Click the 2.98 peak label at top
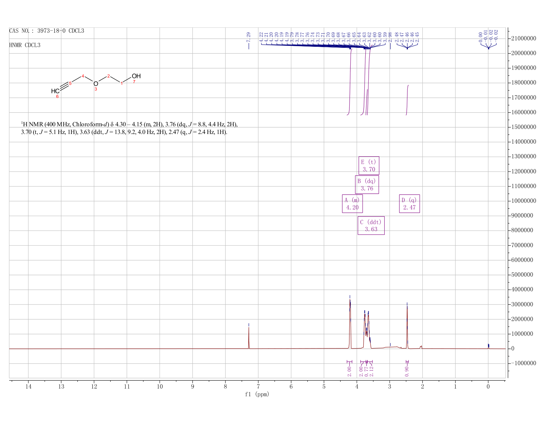 [390, 38]
